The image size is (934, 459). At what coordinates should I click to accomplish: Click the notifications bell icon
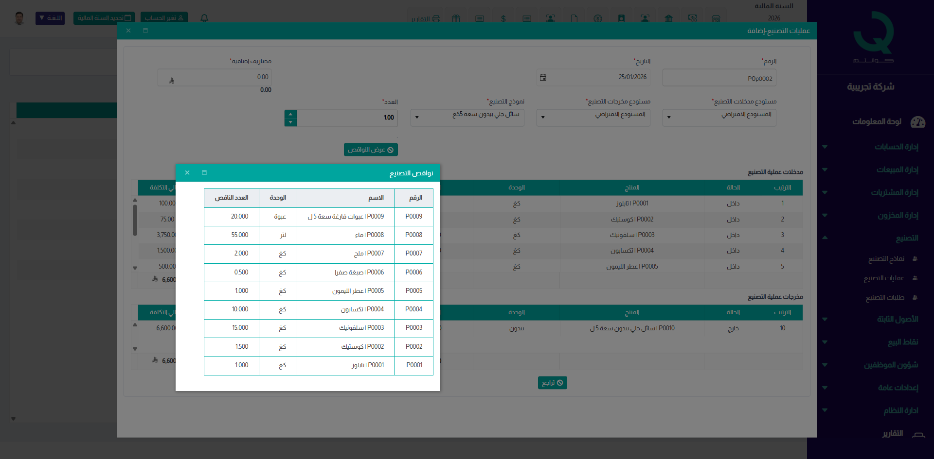(204, 18)
